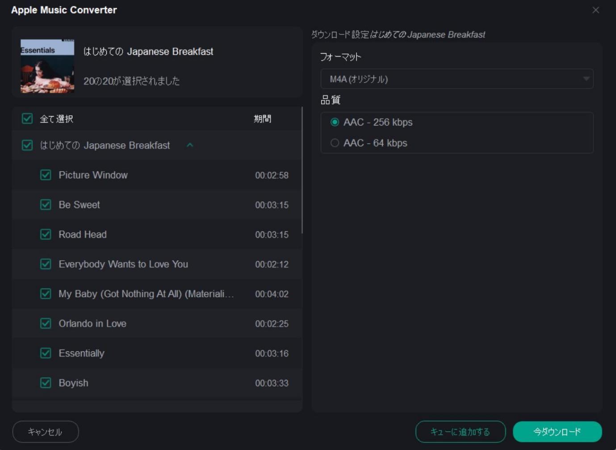
Task: Click the Orlando in Love title
Action: [x=92, y=323]
